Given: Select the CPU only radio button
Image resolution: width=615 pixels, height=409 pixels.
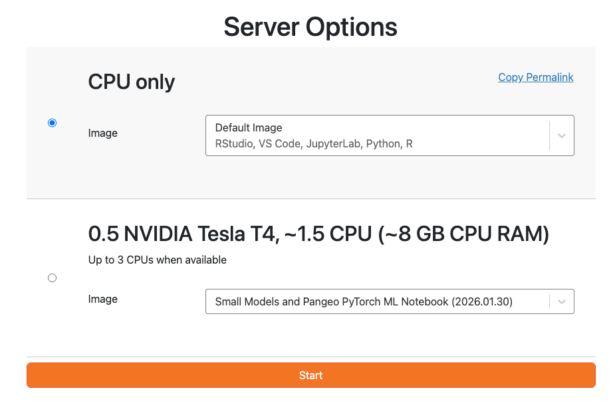Looking at the screenshot, I should [52, 123].
